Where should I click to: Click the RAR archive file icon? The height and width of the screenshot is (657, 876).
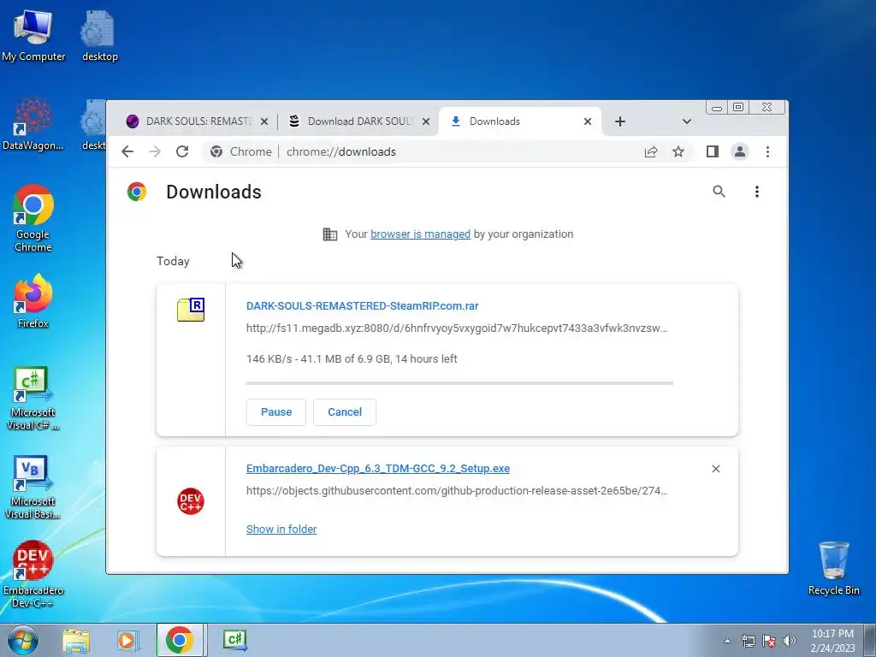pos(191,310)
